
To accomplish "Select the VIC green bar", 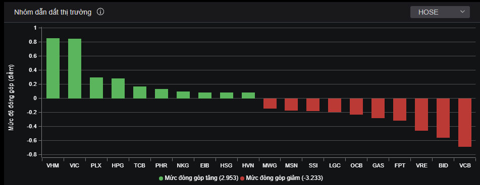I will point(75,68).
